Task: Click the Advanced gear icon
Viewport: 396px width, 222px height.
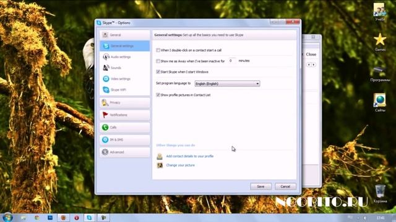Action: [x=105, y=152]
